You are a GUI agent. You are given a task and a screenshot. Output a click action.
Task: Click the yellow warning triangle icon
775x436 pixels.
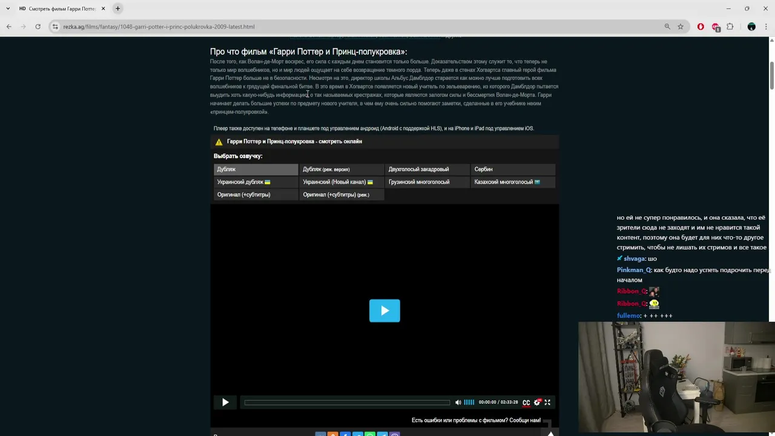click(x=219, y=142)
